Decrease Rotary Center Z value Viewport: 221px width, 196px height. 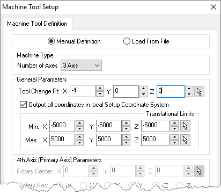coord(188,173)
